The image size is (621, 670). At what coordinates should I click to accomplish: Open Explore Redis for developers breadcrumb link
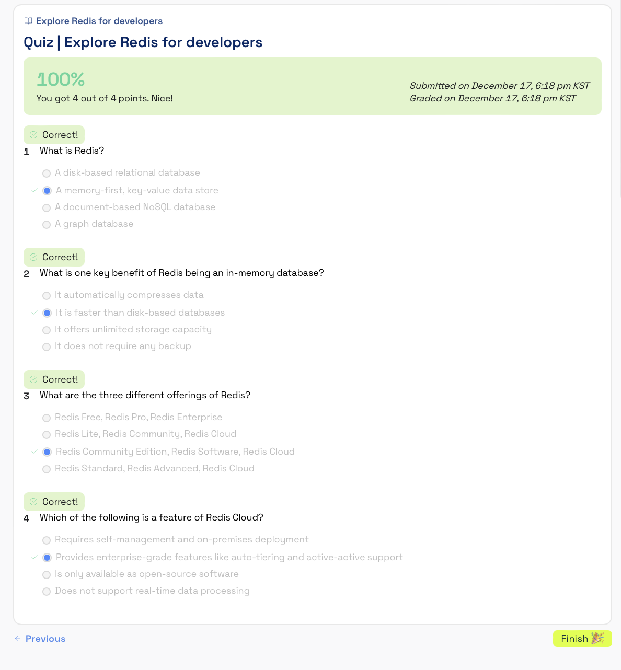tap(99, 21)
